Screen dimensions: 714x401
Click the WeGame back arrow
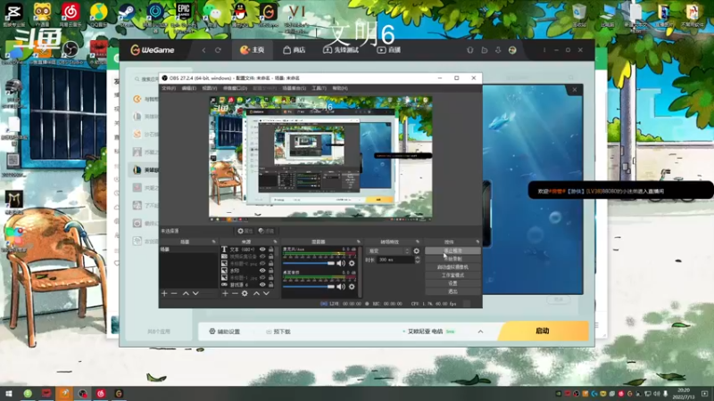coord(204,50)
